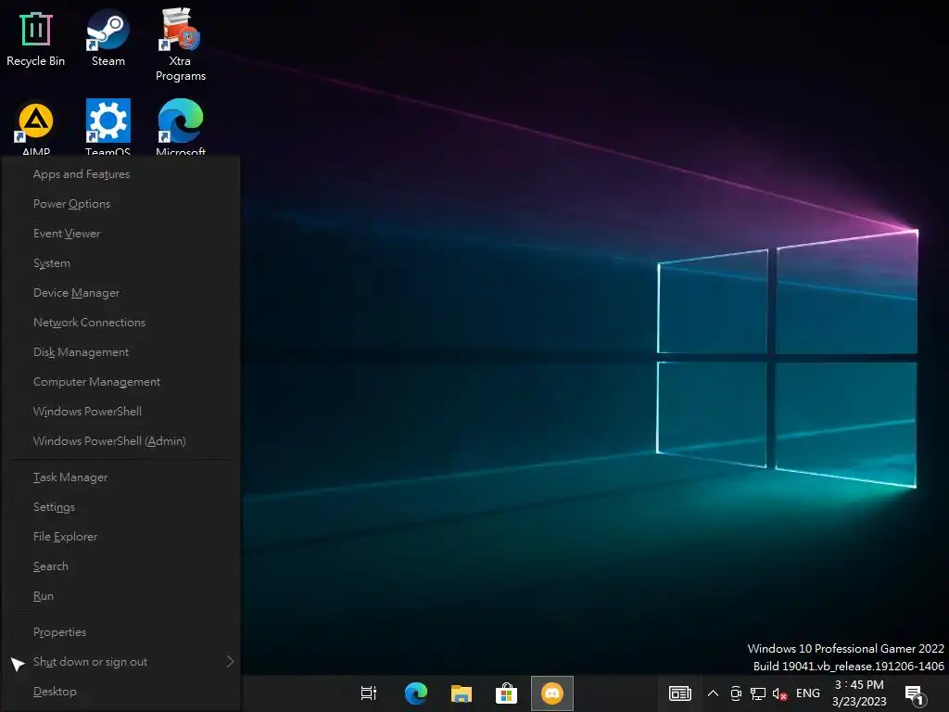The width and height of the screenshot is (949, 712).
Task: Expand the Shut down or sign out arrow
Action: point(230,662)
